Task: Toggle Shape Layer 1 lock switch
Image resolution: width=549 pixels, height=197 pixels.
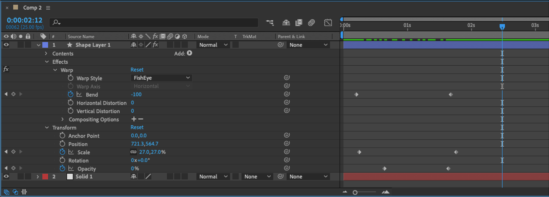Action: point(28,45)
